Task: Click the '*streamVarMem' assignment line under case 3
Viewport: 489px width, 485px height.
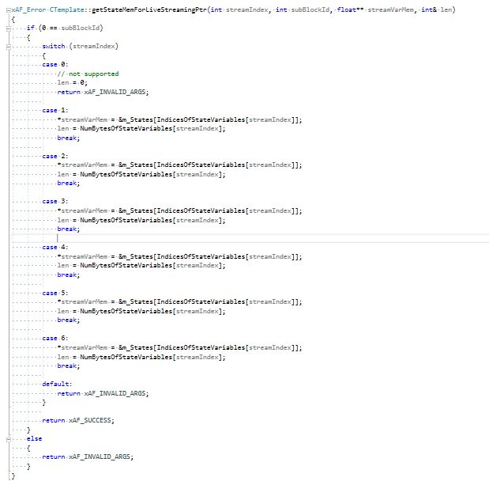Action: tap(179, 210)
